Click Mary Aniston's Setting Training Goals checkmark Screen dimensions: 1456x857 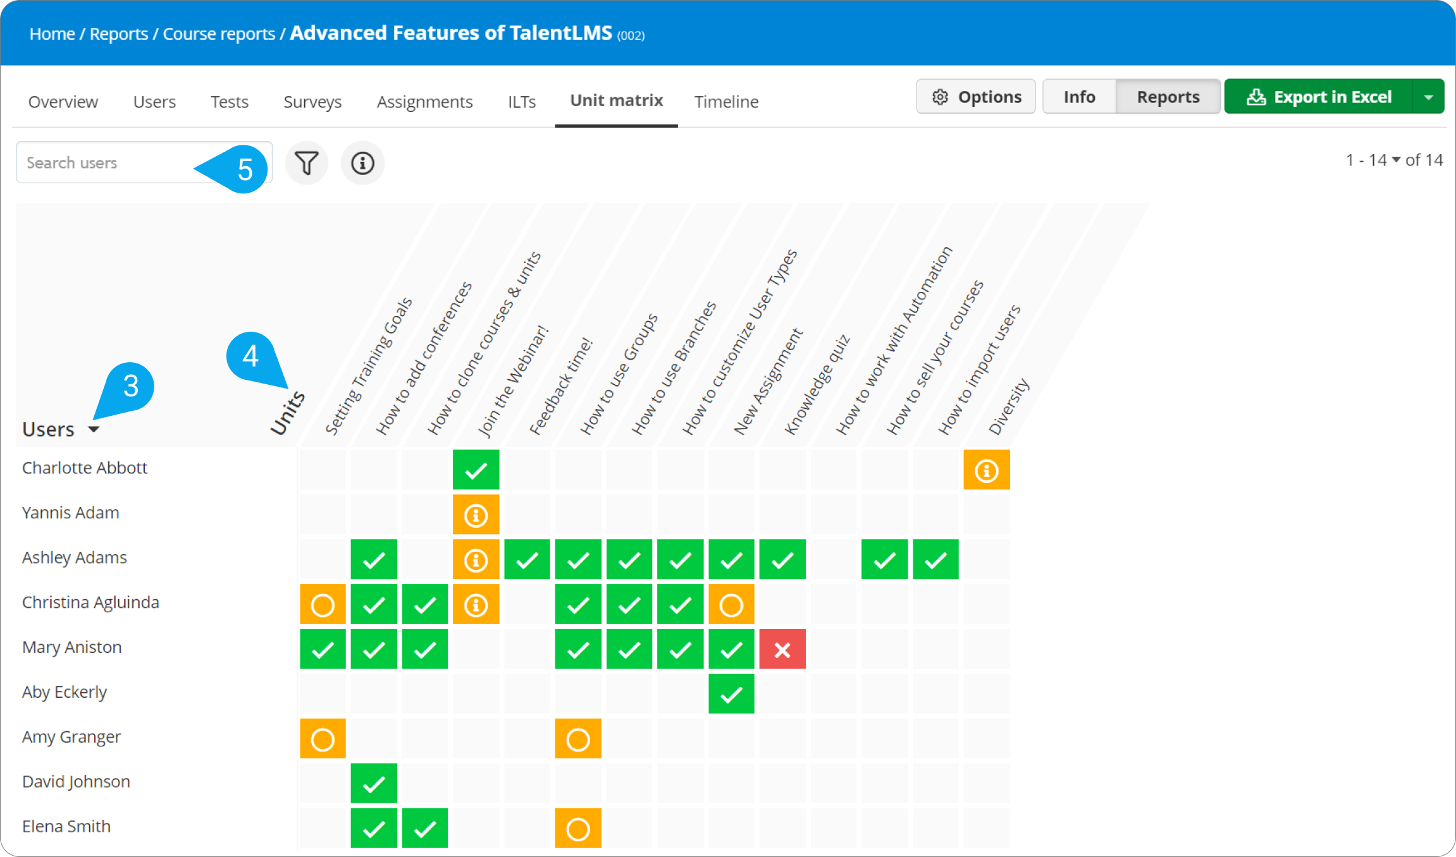[323, 649]
